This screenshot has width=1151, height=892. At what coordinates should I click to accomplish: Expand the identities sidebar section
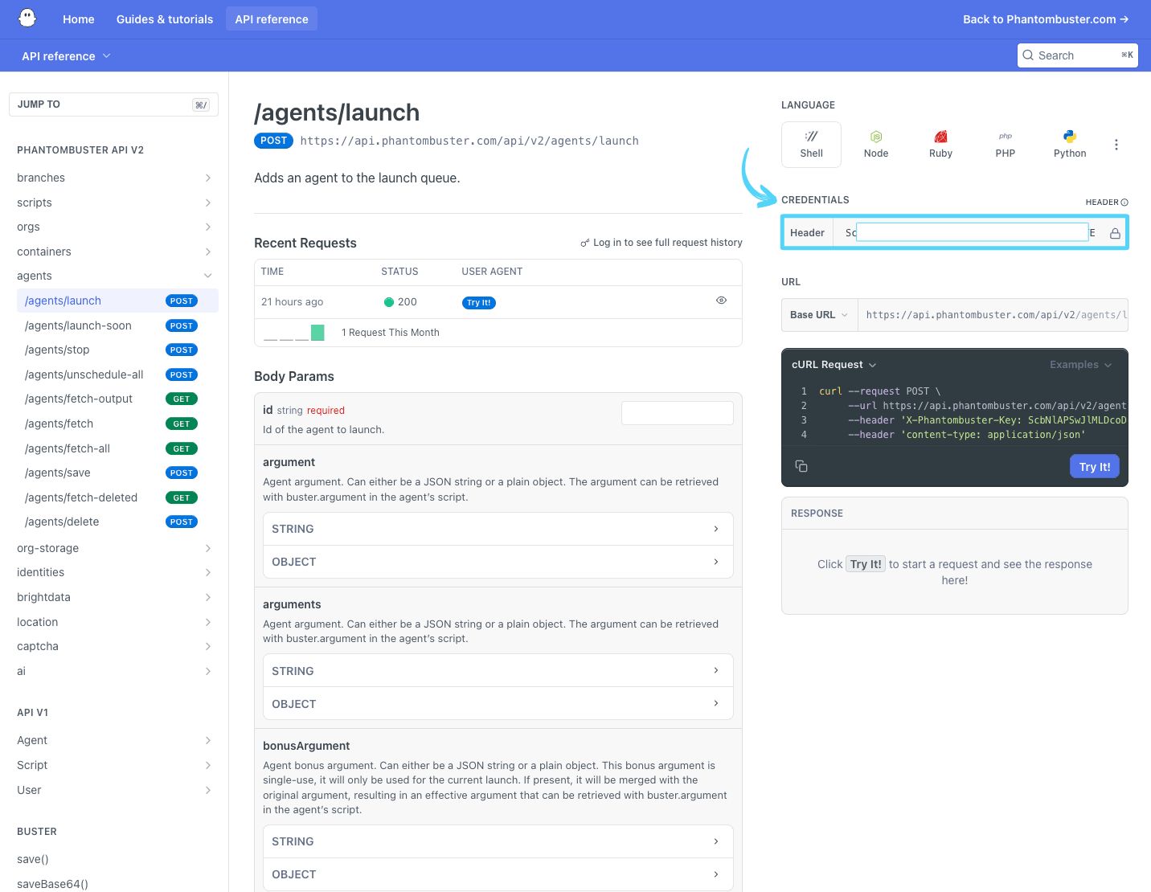coord(208,572)
